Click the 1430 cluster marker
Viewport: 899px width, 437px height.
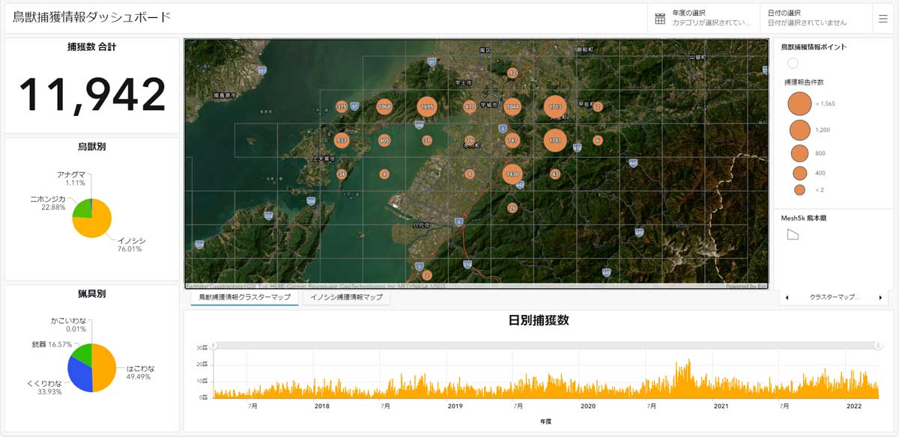pos(512,174)
